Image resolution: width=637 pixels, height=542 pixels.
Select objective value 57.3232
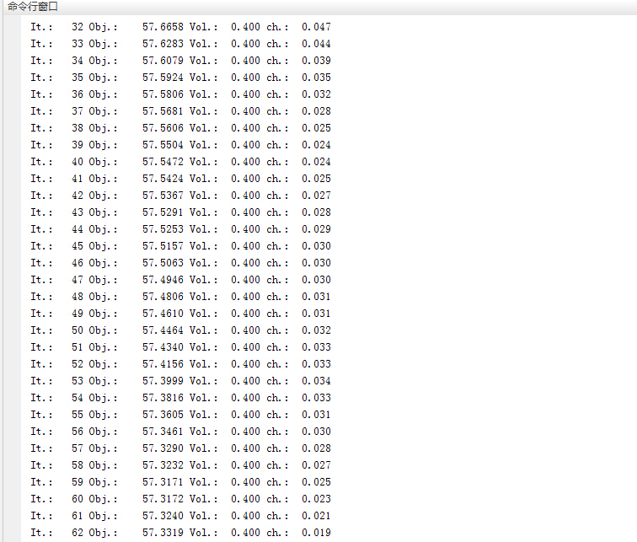tap(163, 465)
